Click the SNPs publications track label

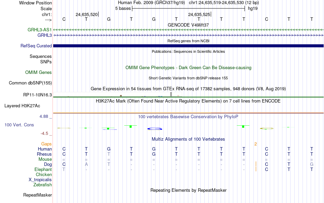coord(46,62)
